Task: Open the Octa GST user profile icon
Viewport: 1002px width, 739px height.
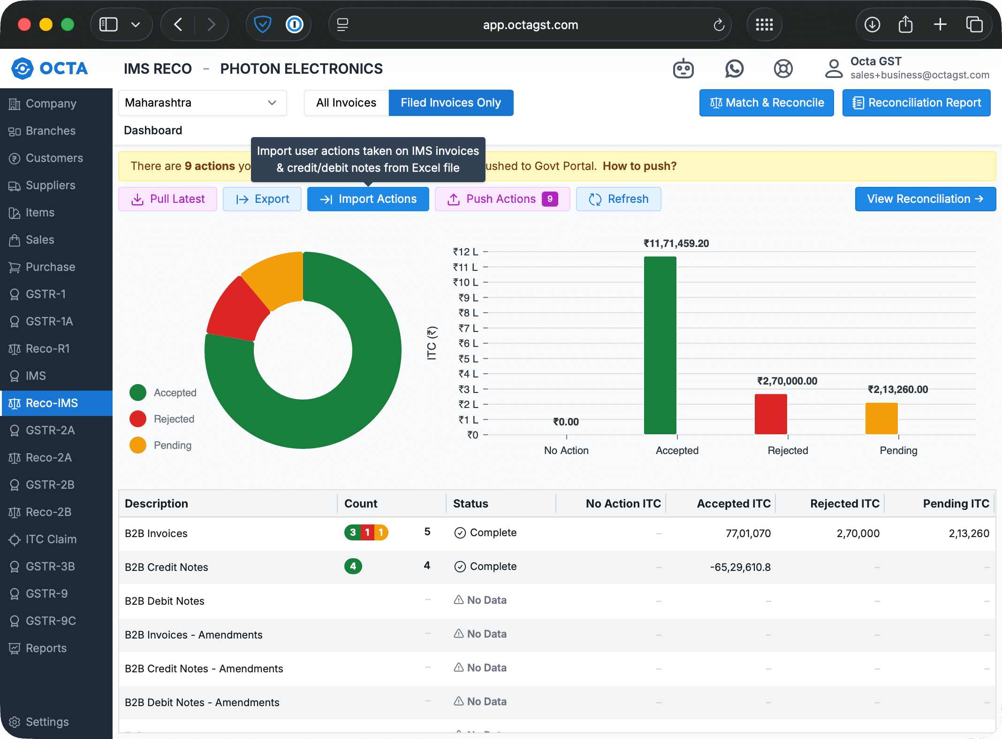Action: [834, 69]
